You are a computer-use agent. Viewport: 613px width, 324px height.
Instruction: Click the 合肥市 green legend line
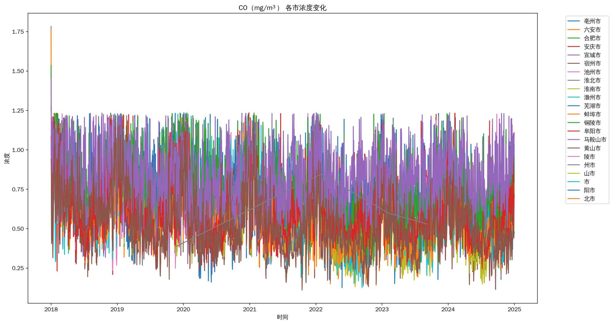[573, 38]
